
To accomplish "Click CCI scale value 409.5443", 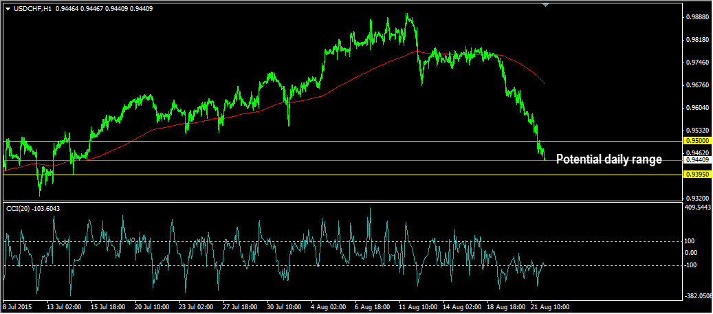I will pos(698,208).
